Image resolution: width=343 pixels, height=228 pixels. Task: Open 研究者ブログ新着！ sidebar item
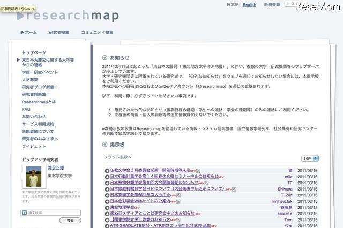pyautogui.click(x=40, y=87)
